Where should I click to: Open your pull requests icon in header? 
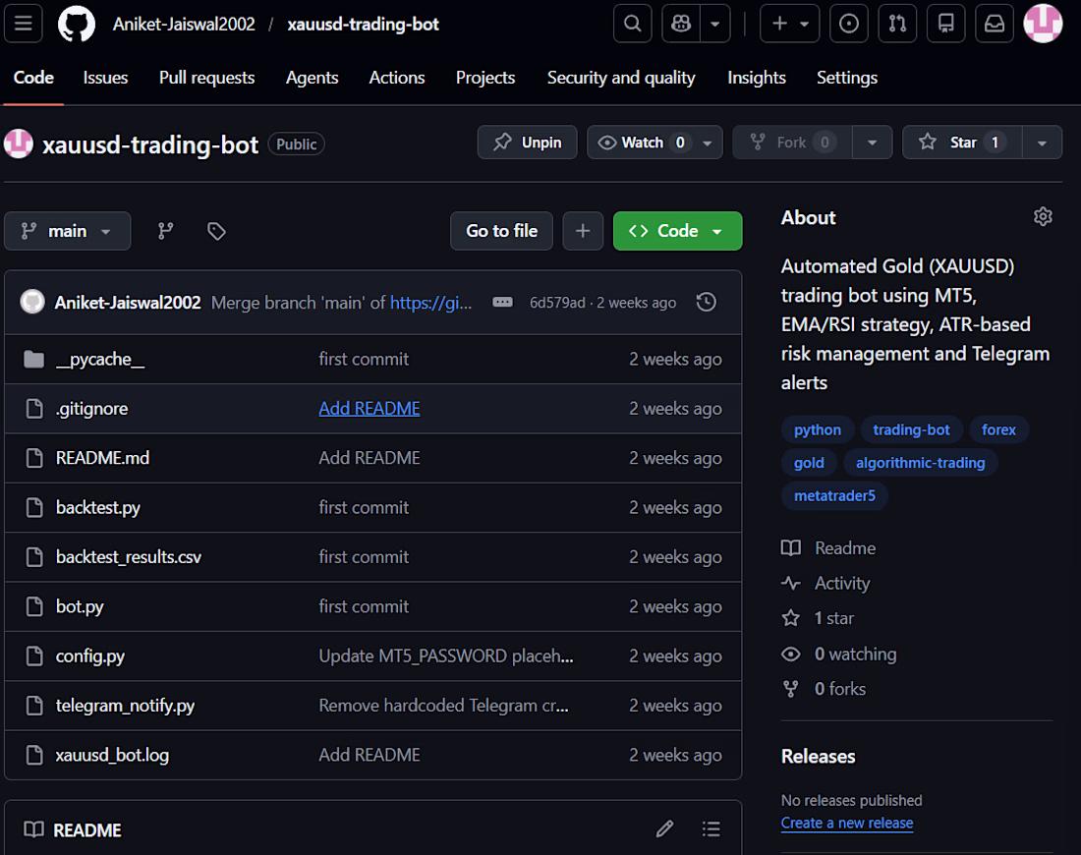click(897, 24)
